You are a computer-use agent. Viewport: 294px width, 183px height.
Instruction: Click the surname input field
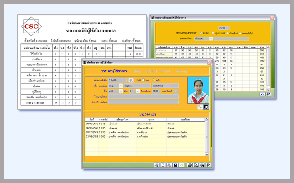[165, 86]
